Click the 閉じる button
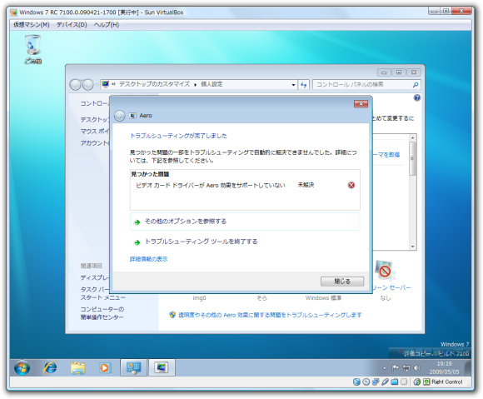Image resolution: width=483 pixels, height=399 pixels. pos(342,282)
